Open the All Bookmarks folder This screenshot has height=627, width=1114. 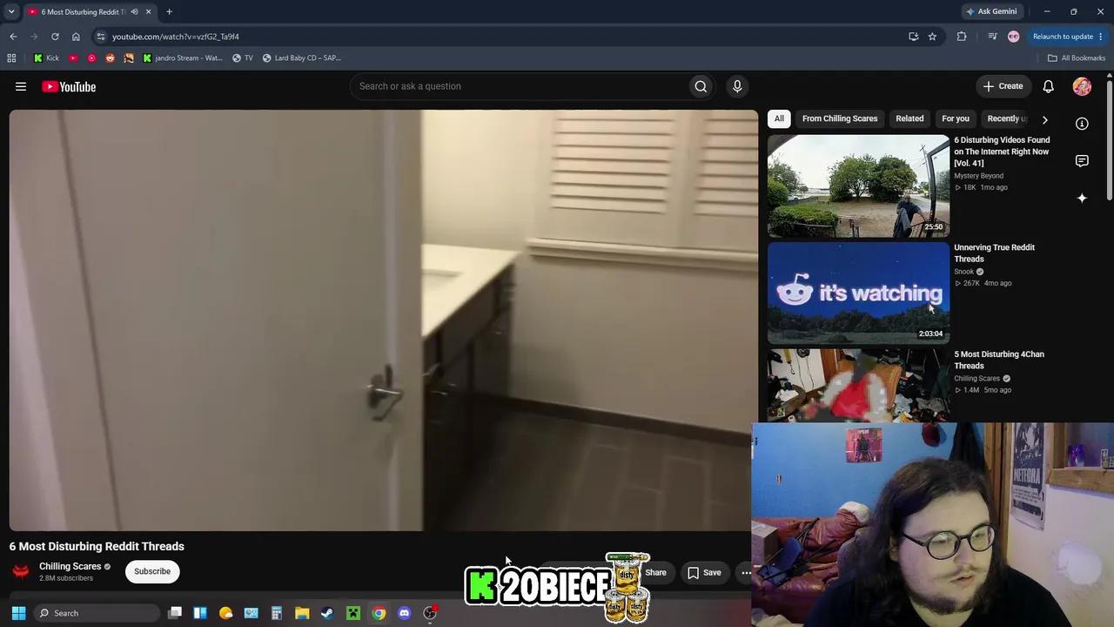1076,58
